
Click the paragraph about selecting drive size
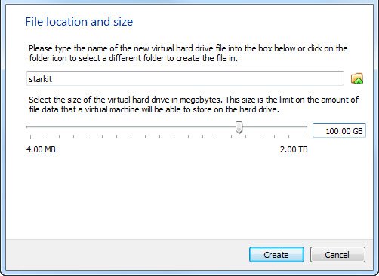tap(193, 104)
